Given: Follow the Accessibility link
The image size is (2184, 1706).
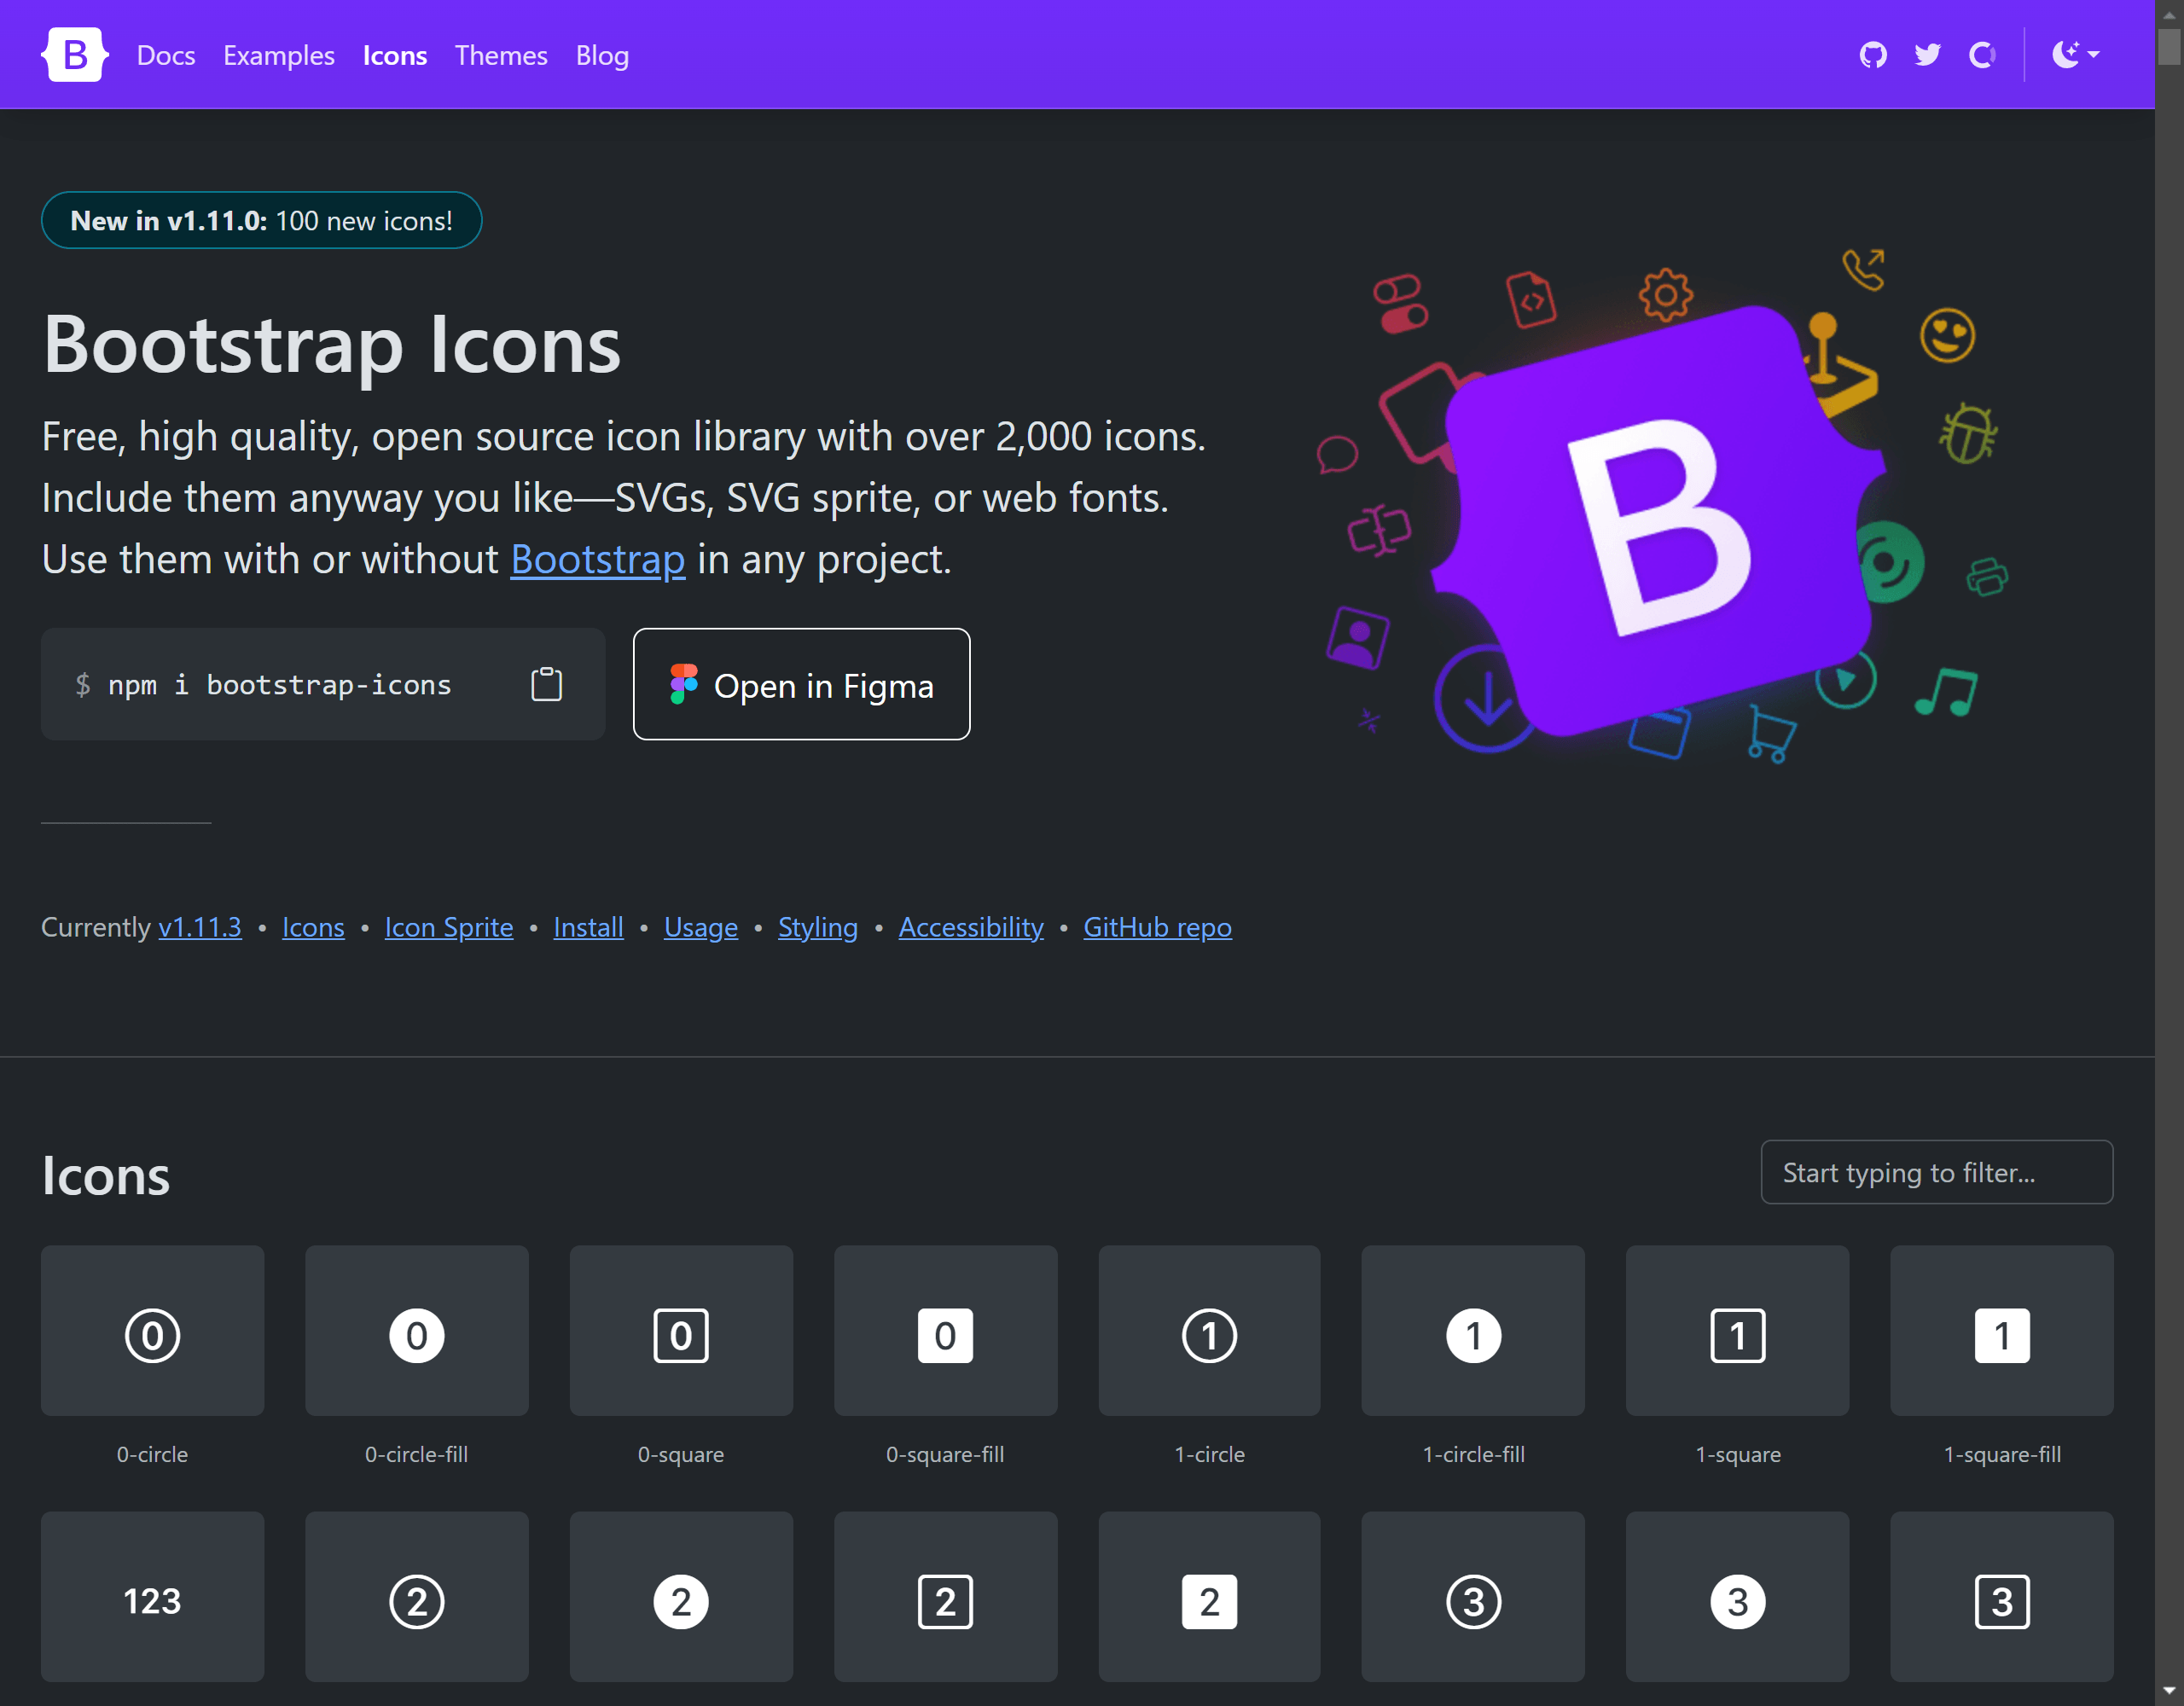Looking at the screenshot, I should pos(970,928).
